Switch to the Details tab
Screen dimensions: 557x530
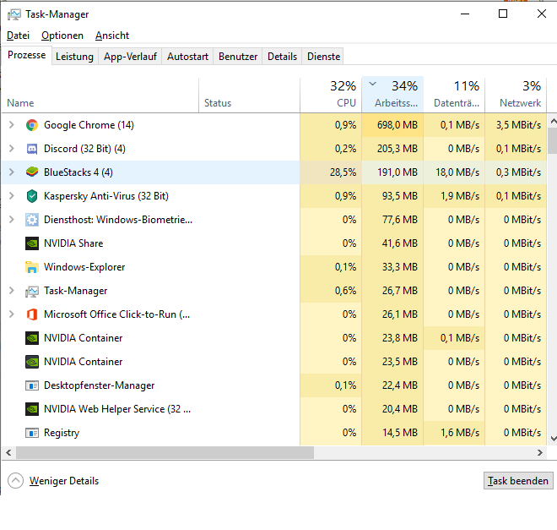click(x=282, y=57)
